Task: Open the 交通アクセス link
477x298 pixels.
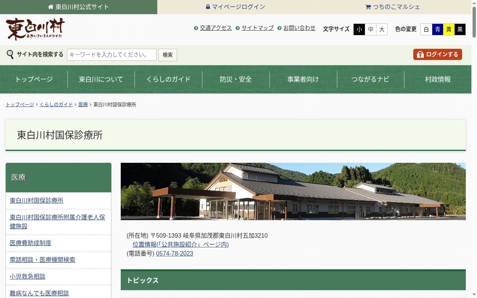Action: (x=216, y=28)
